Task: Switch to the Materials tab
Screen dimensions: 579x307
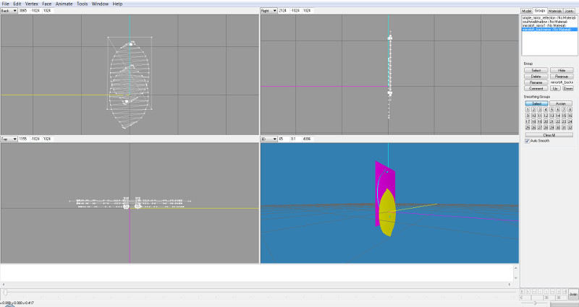Action: click(554, 11)
